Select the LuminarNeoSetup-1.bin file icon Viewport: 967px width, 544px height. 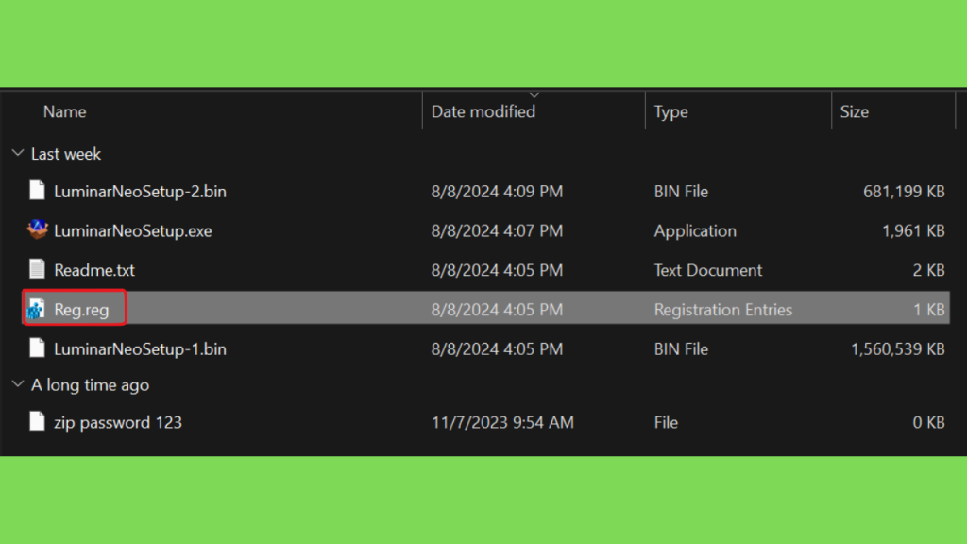click(37, 348)
